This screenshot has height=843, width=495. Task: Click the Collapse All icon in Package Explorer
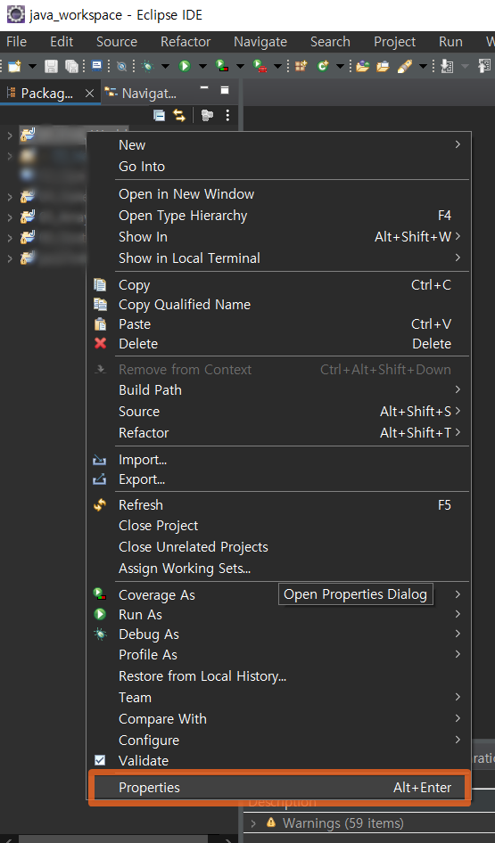coord(160,115)
